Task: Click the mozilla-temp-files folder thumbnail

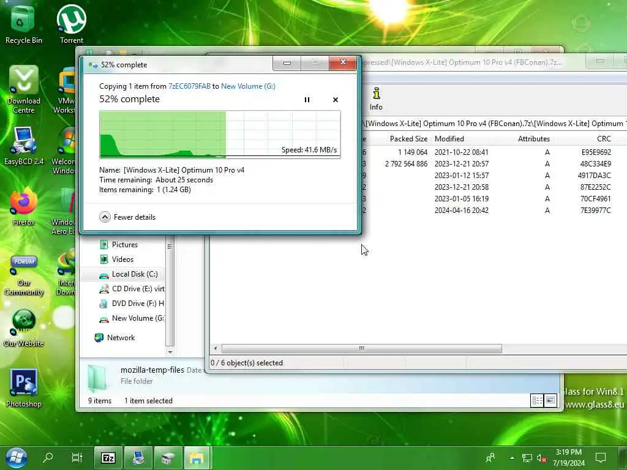Action: [x=97, y=378]
